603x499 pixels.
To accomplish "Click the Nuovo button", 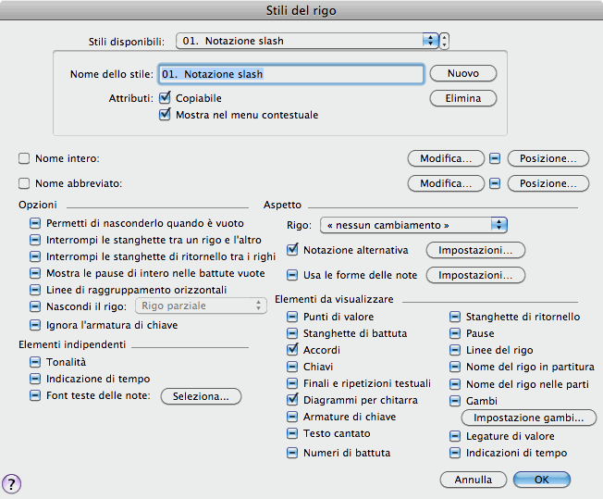I will coord(463,73).
